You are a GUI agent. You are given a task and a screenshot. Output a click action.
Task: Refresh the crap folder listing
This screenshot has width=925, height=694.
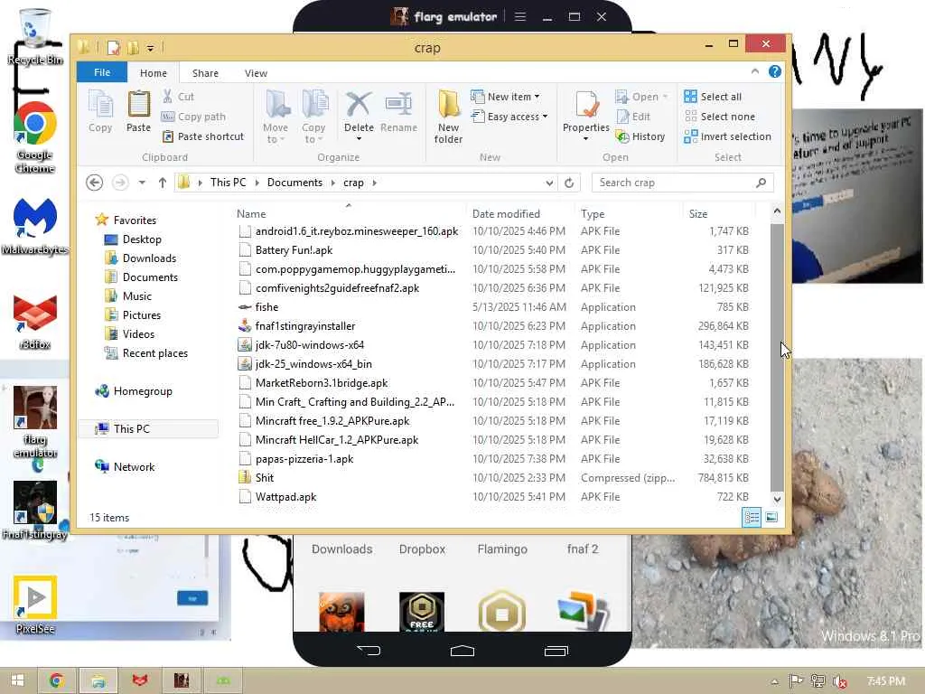569,183
